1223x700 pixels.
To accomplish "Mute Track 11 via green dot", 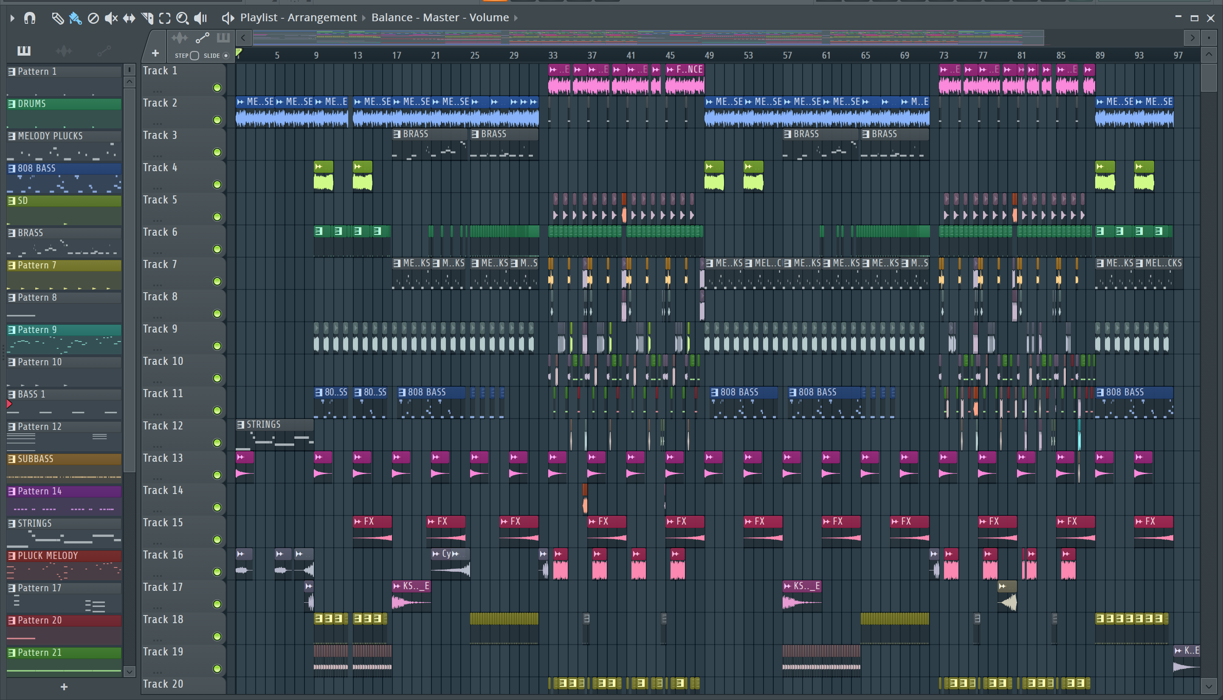I will 217,410.
